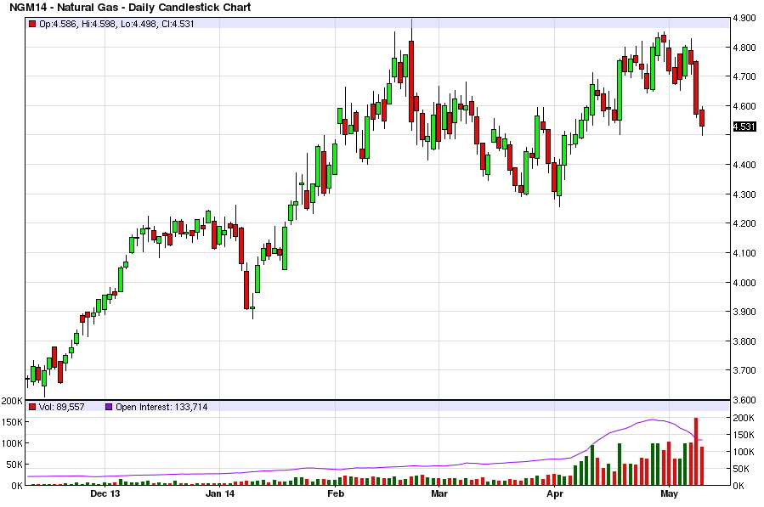The height and width of the screenshot is (507, 764).
Task: Click the 3.900 price axis label
Action: click(744, 312)
